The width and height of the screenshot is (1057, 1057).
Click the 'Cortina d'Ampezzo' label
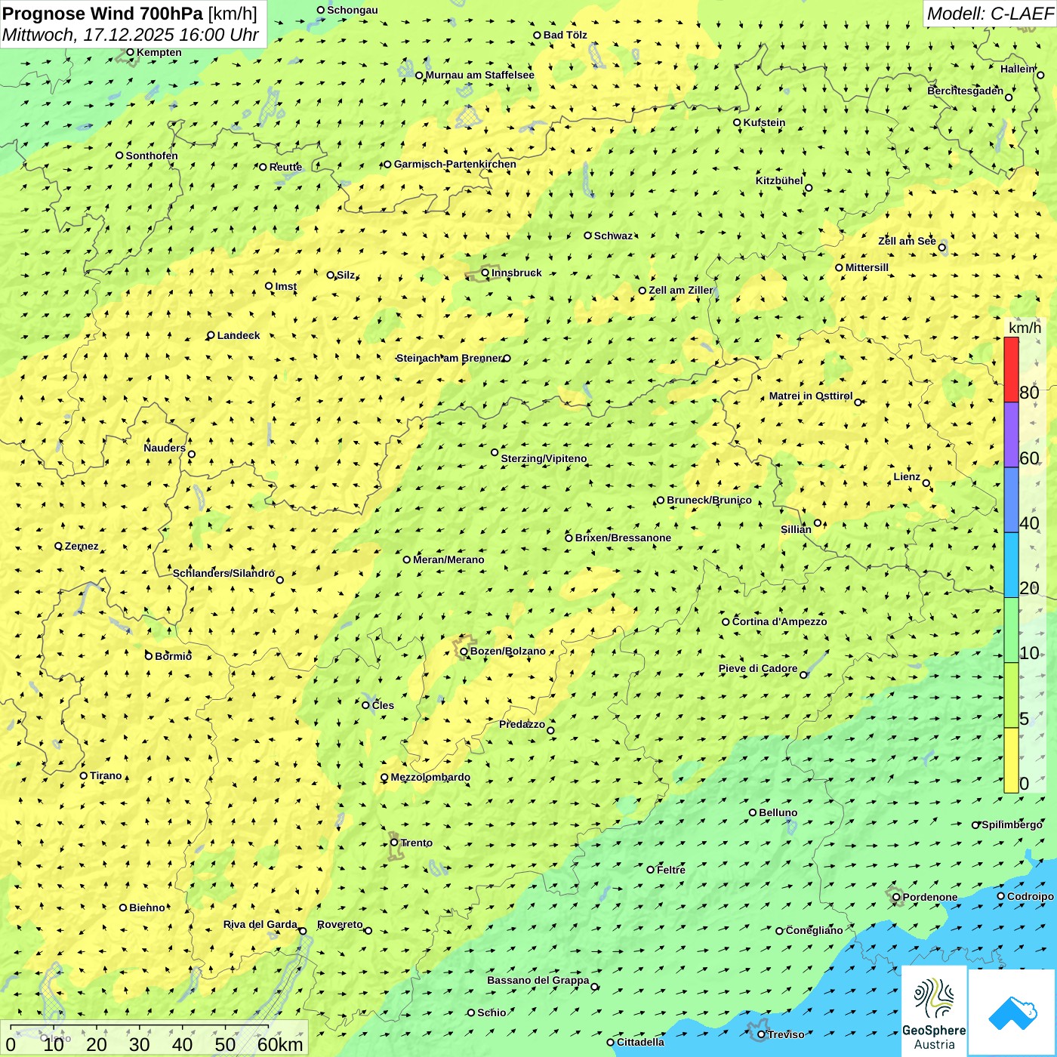[780, 621]
